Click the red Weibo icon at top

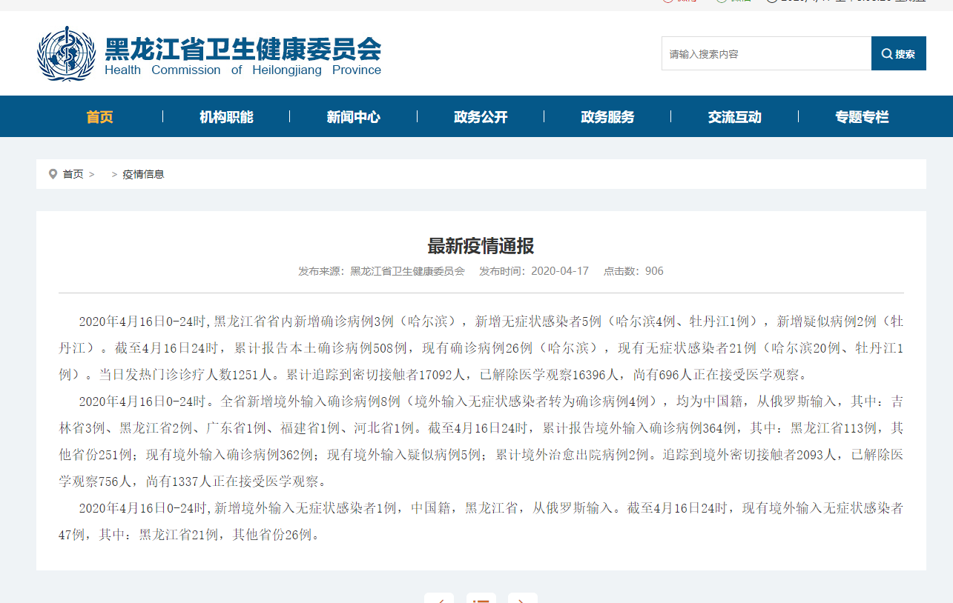[667, 1]
